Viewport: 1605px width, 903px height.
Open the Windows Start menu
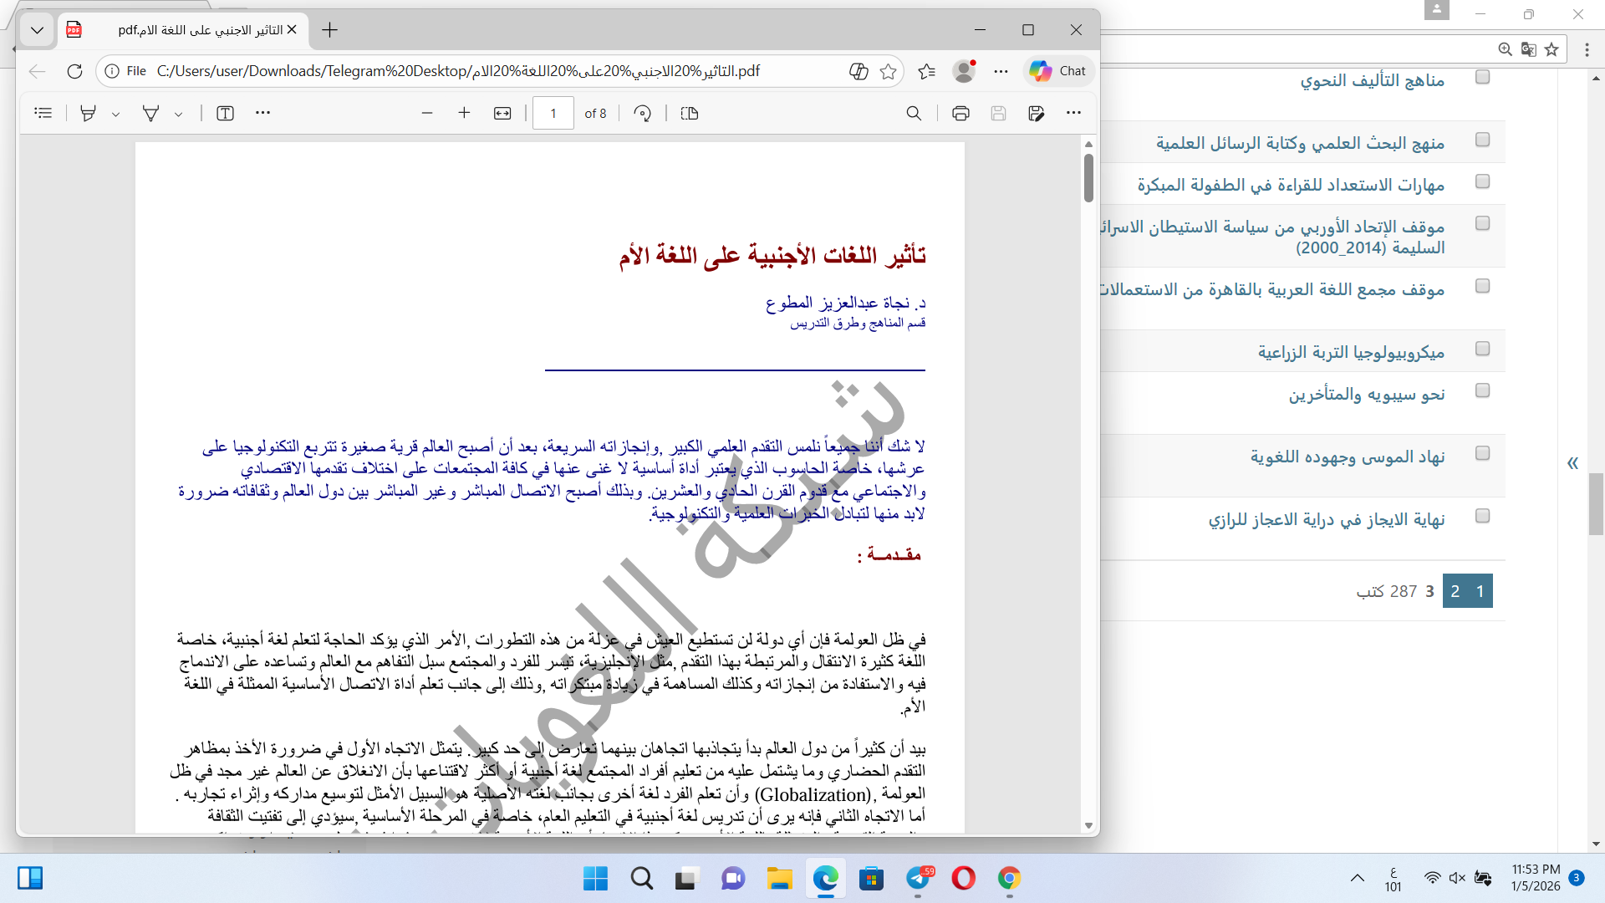596,879
